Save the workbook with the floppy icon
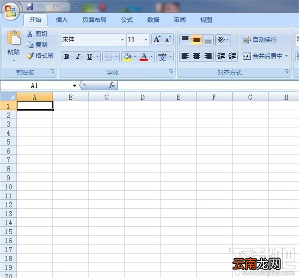The height and width of the screenshot is (278, 299). [29, 6]
